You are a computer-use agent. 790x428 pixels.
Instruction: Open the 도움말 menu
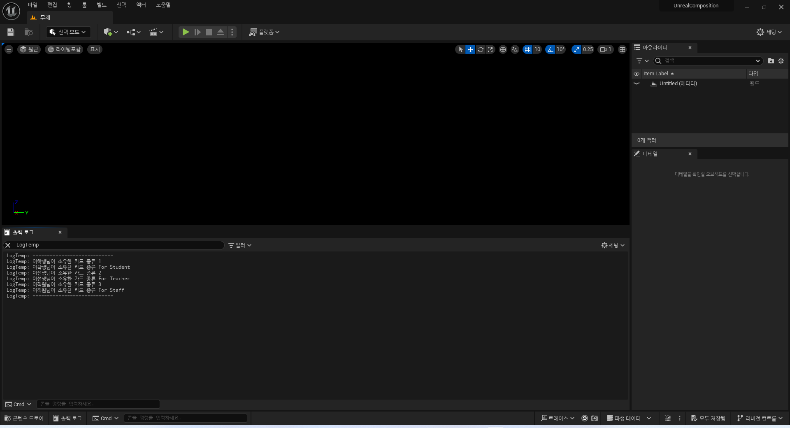[163, 5]
